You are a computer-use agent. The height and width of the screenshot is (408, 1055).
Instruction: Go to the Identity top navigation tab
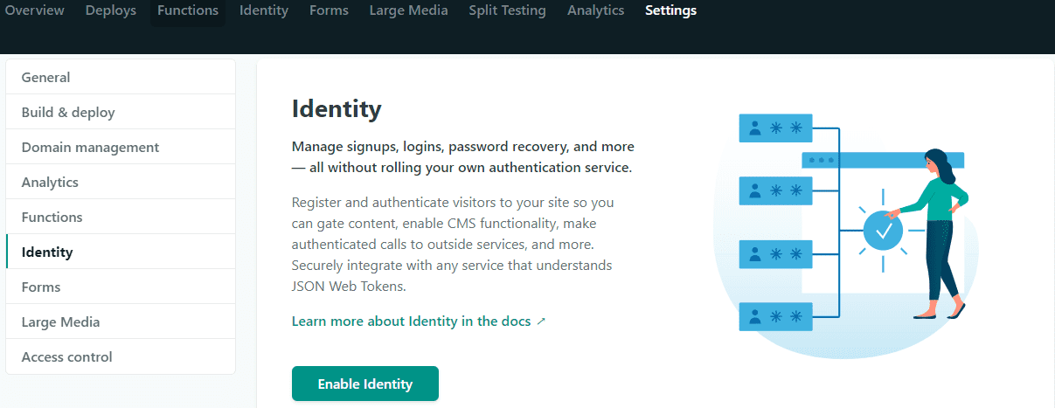pyautogui.click(x=264, y=10)
